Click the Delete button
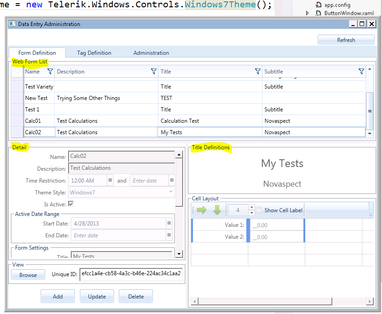 [136, 296]
